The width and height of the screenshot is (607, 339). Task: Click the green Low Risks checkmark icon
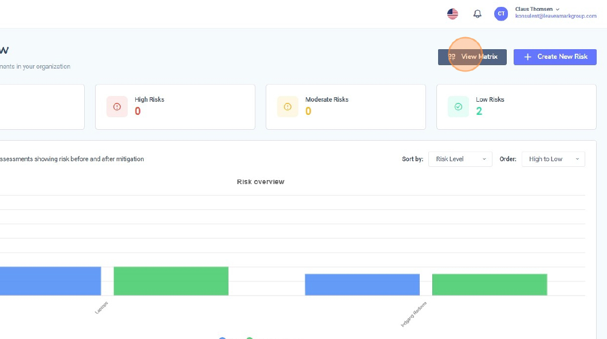[x=458, y=107]
